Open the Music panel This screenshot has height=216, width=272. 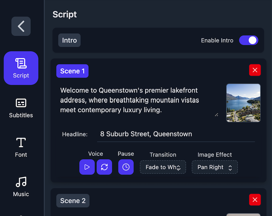pyautogui.click(x=21, y=187)
